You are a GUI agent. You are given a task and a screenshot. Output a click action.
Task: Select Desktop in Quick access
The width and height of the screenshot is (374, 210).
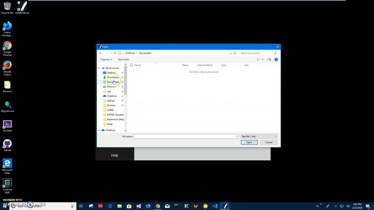tap(111, 72)
